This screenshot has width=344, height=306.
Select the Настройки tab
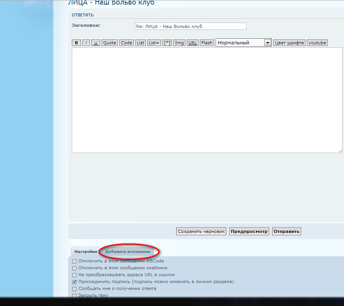coord(86,252)
